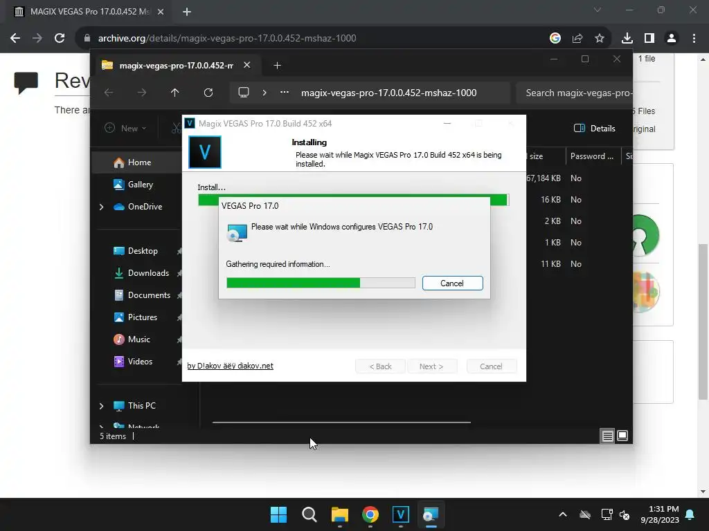Open Home in File Explorer sidebar
This screenshot has height=531, width=709.
tap(139, 162)
